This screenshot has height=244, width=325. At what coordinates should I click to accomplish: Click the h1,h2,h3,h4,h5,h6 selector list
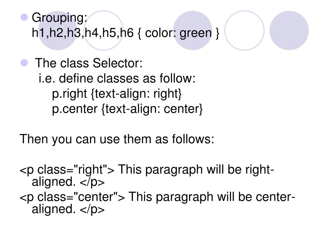[83, 33]
